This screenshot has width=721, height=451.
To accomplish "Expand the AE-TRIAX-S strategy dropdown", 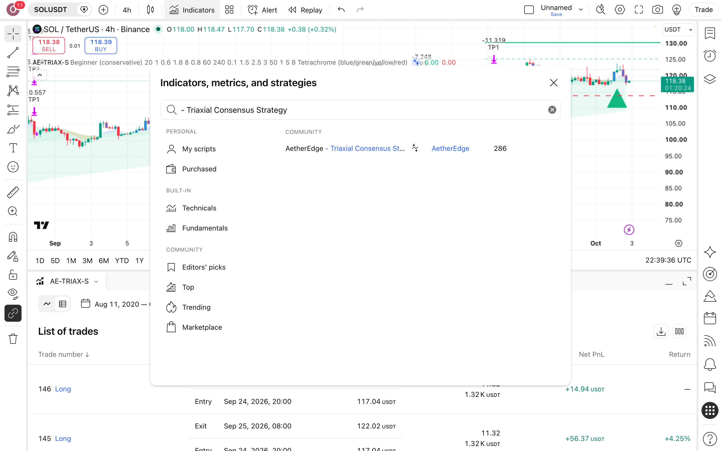I will point(96,281).
